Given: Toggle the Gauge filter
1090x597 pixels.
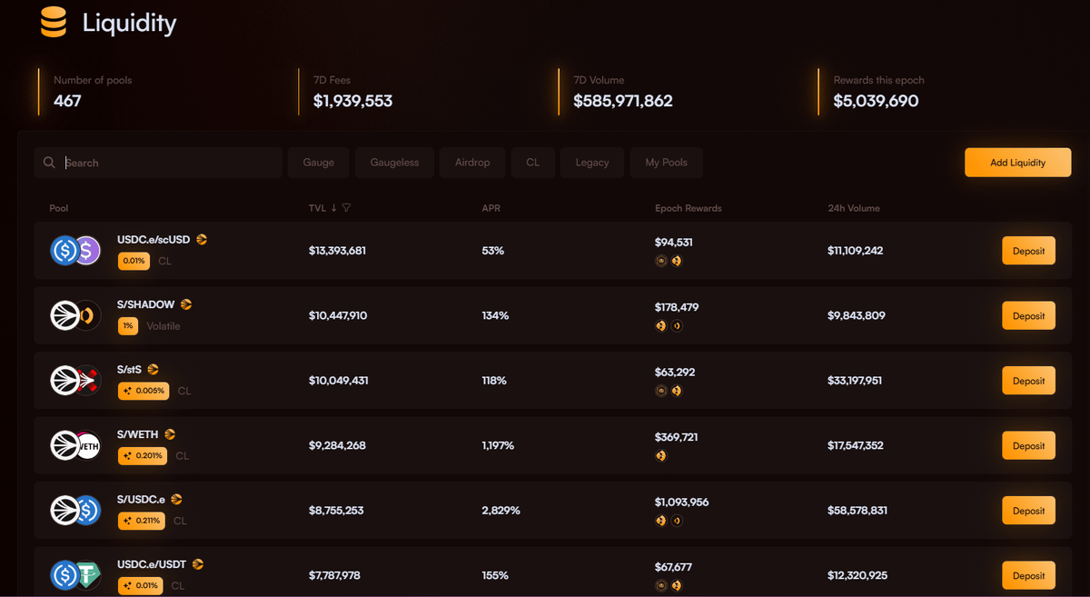Looking at the screenshot, I should tap(318, 163).
